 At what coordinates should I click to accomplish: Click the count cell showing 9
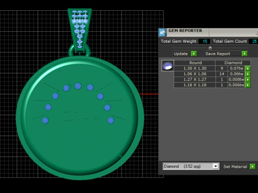(x=221, y=69)
